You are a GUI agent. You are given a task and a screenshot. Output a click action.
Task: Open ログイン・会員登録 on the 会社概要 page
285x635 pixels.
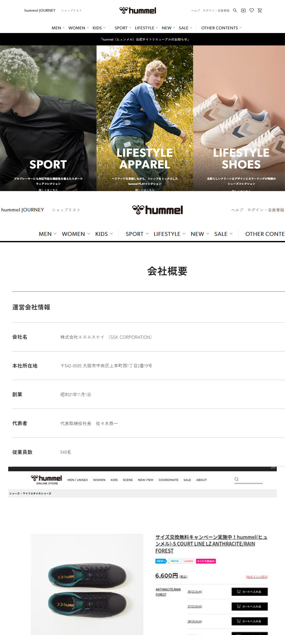266,210
